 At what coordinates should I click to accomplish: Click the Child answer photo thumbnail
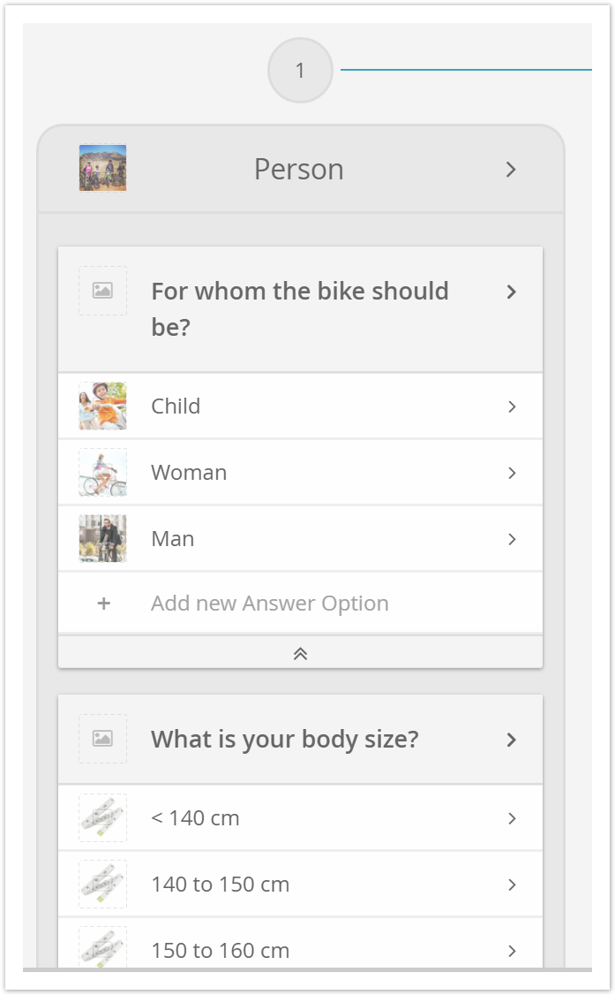click(x=102, y=406)
